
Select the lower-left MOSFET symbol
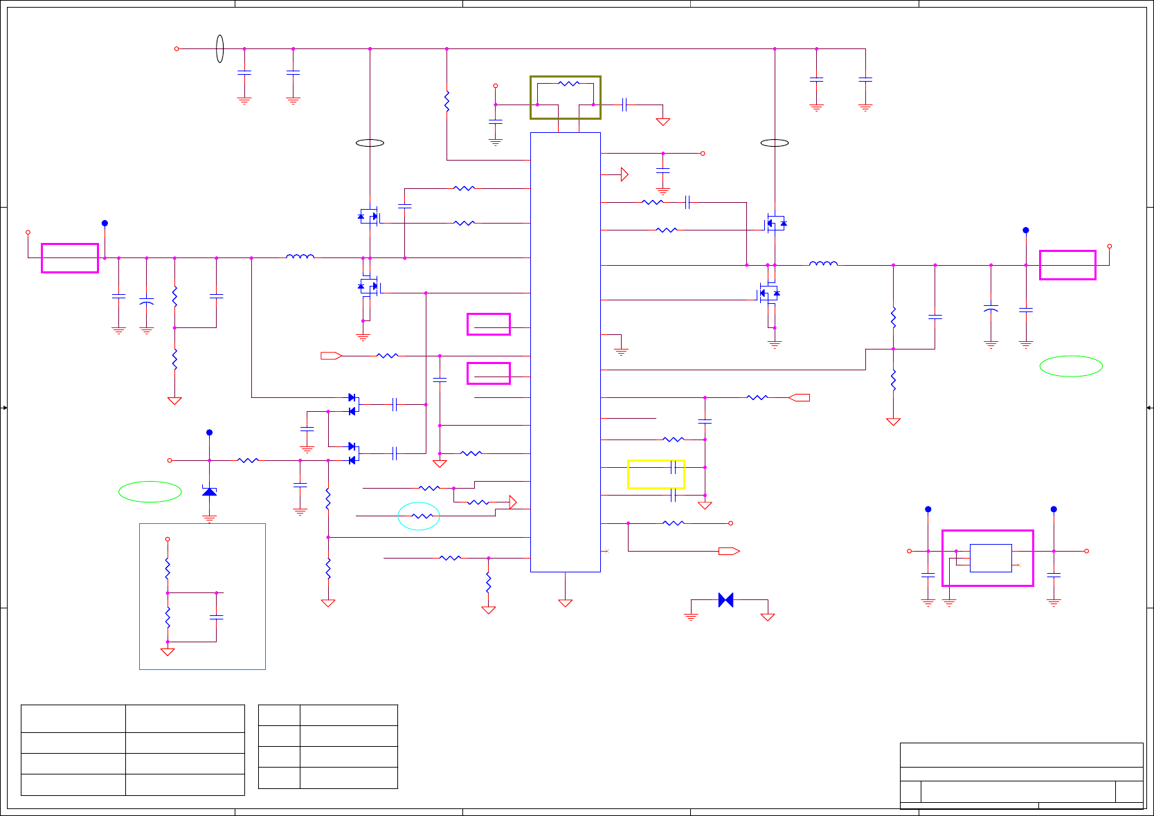point(369,287)
